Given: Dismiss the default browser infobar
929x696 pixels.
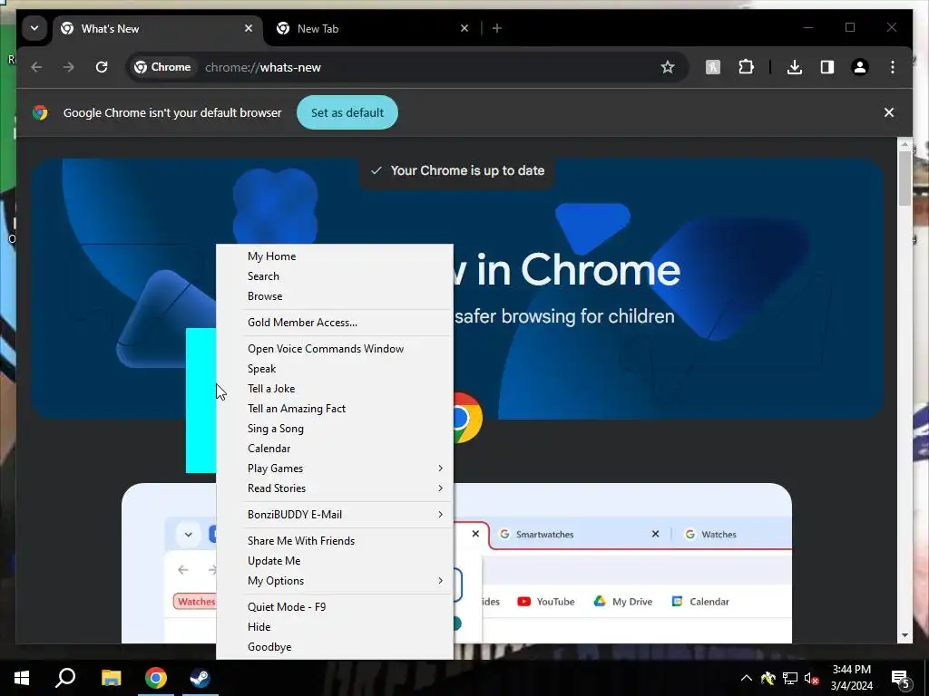Looking at the screenshot, I should [x=889, y=112].
